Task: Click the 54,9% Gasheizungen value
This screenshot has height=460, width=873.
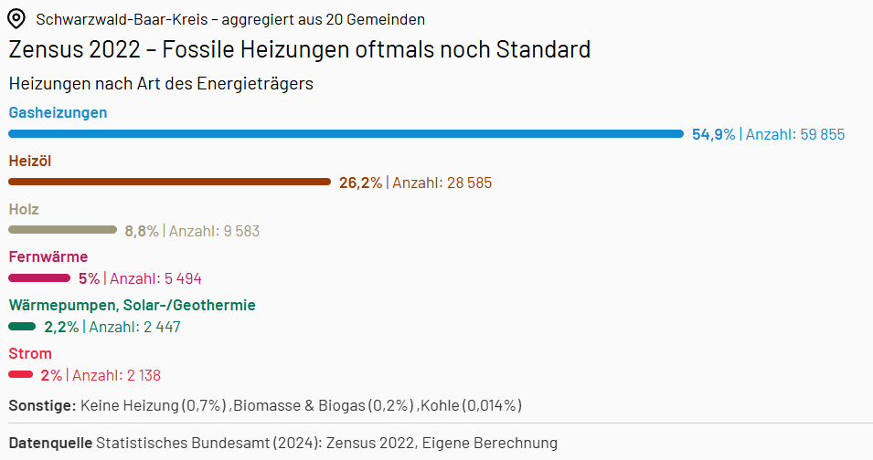Action: pyautogui.click(x=713, y=134)
